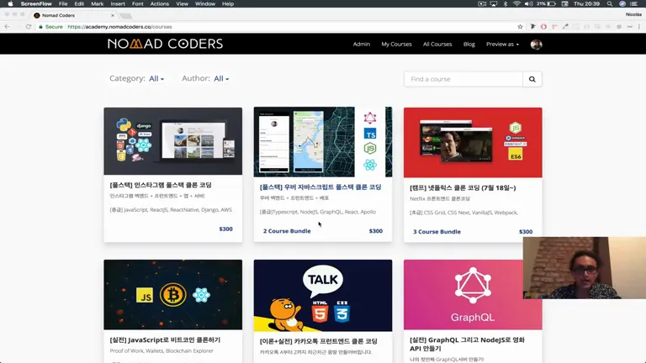Click the red circular extension icon
The image size is (646, 363).
click(543, 27)
